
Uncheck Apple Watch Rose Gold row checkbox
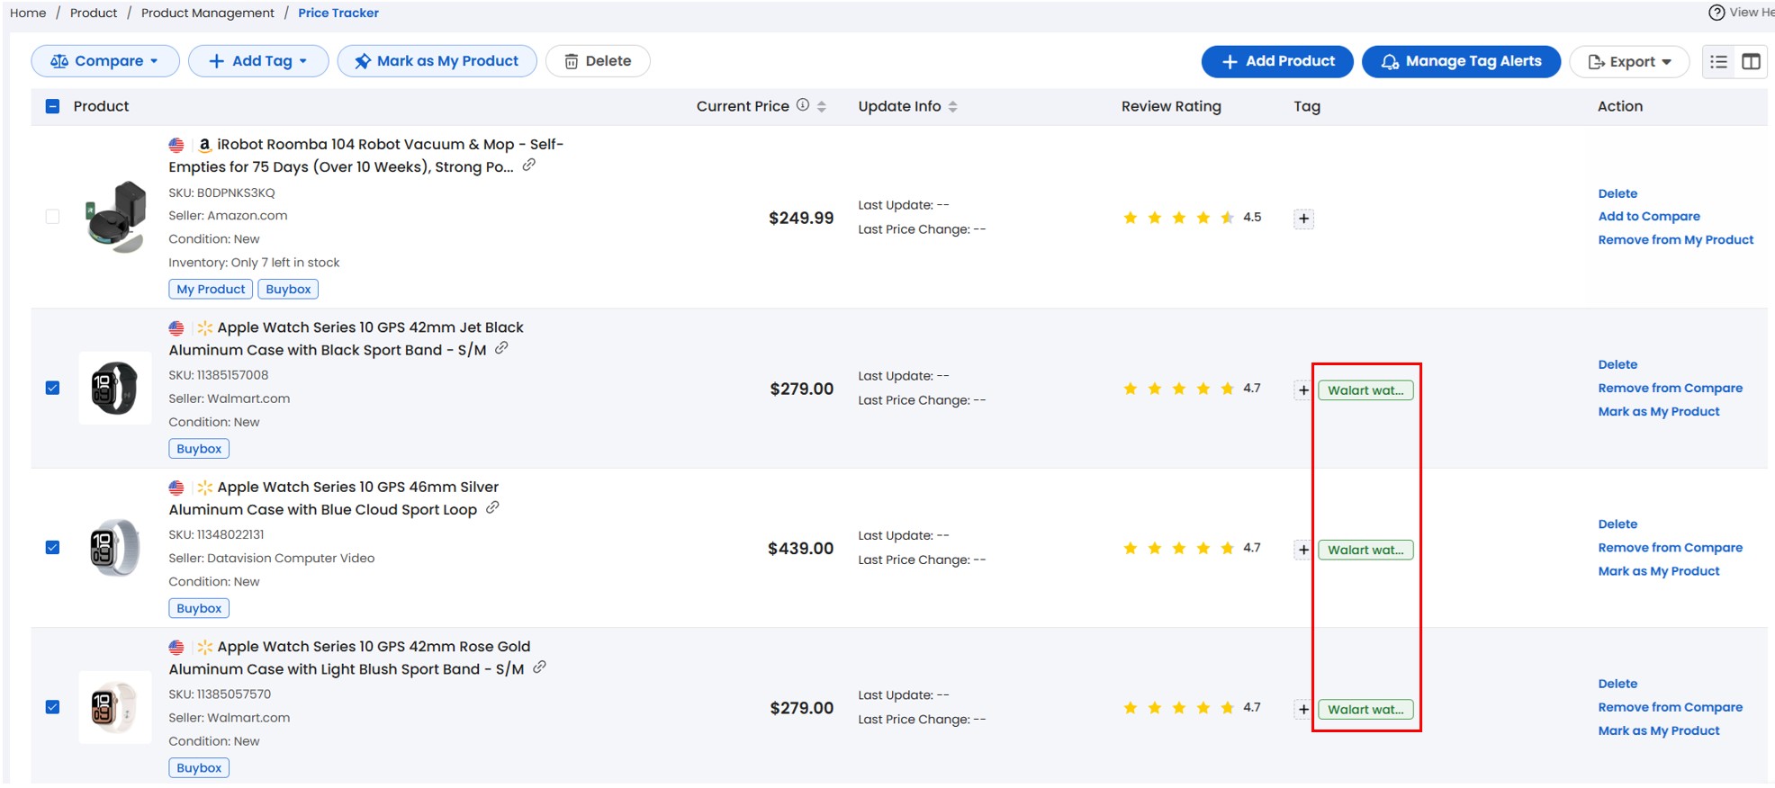(x=52, y=707)
